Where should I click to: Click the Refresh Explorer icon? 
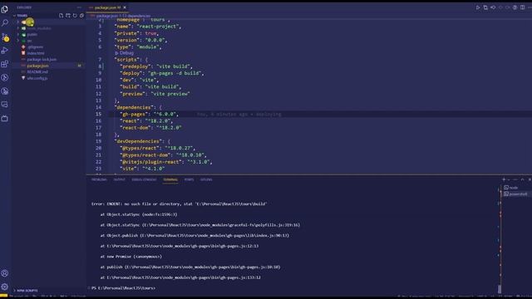(x=75, y=15)
